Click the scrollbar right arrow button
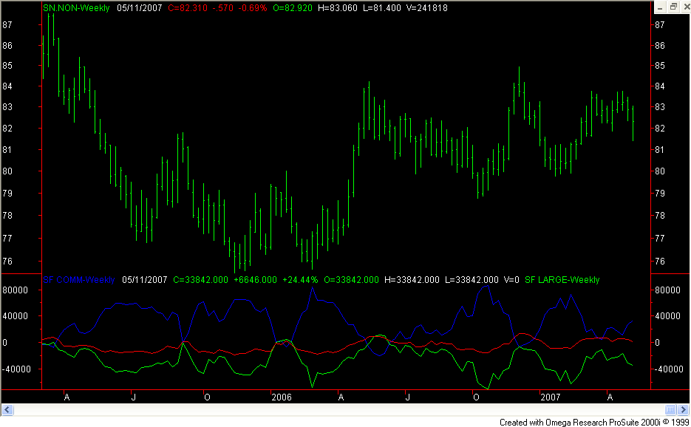 [x=683, y=410]
